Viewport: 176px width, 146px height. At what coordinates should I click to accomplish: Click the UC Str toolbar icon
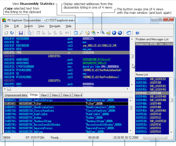[x=61, y=33]
